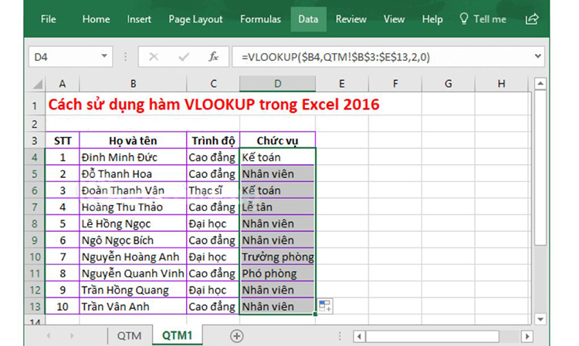Click the Tell me lightbulb search

click(x=482, y=19)
